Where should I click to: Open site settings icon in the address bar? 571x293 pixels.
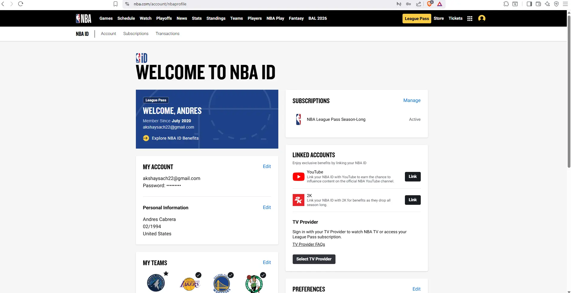127,4
